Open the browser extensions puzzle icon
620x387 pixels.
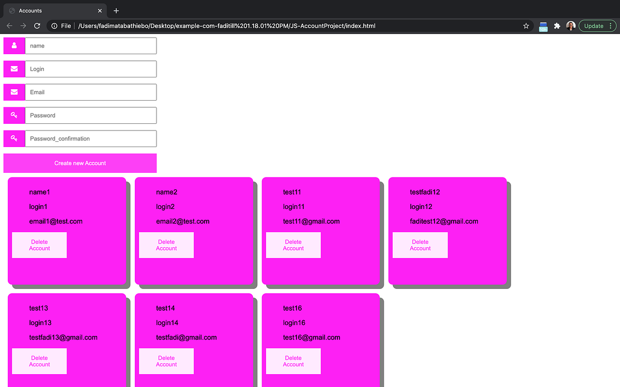coord(557,25)
